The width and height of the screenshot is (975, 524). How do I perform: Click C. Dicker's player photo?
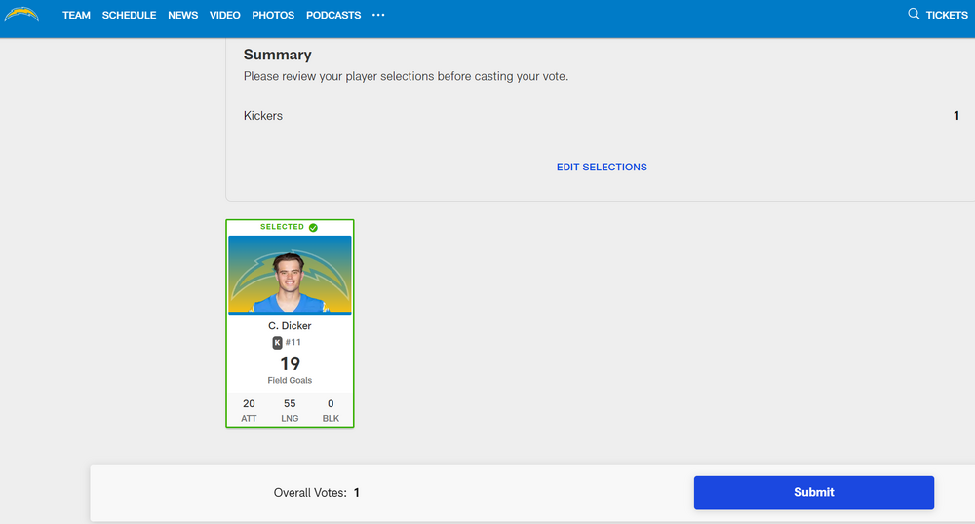pos(290,275)
